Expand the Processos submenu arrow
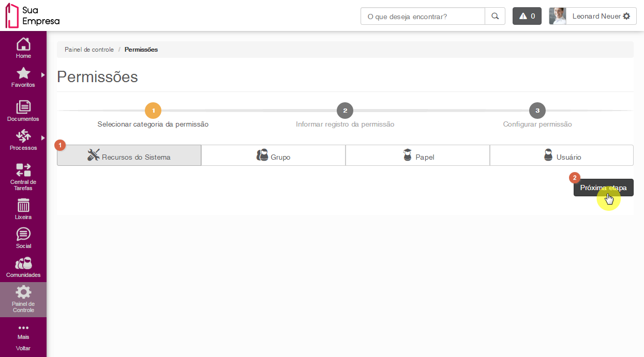Screen dimensions: 644x357 point(43,138)
